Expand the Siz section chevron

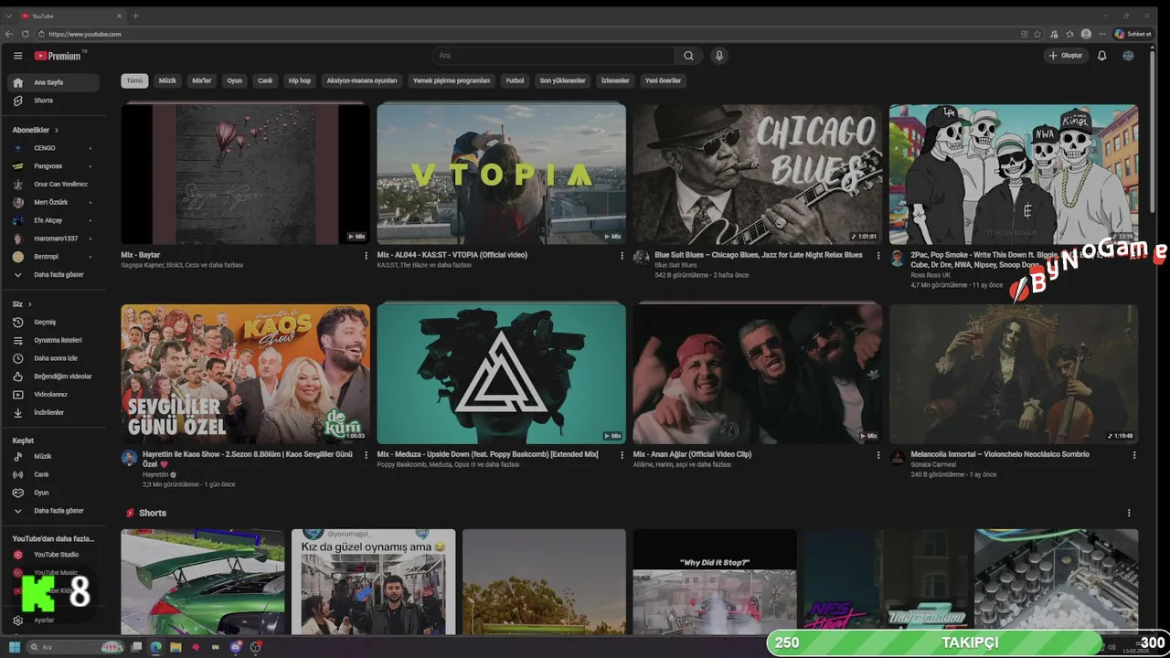30,304
